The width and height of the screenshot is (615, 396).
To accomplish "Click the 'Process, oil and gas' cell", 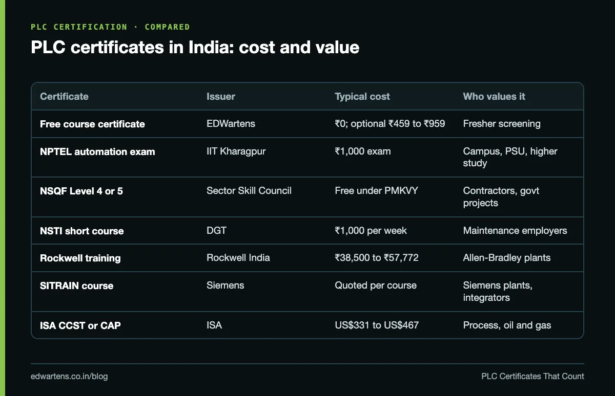I will pos(507,325).
